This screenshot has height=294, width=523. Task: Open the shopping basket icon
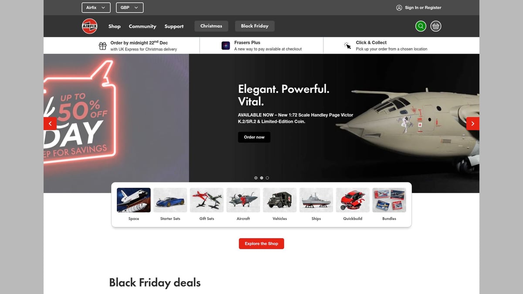pos(436,26)
